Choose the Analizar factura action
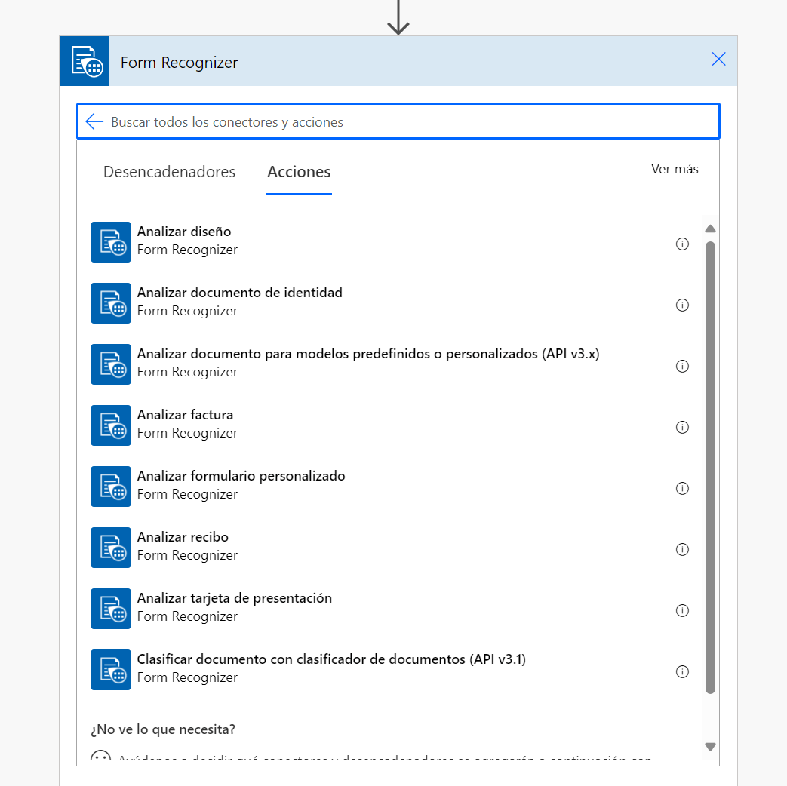The width and height of the screenshot is (787, 786). click(185, 415)
